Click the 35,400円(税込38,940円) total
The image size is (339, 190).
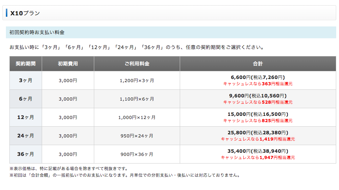(x=258, y=151)
